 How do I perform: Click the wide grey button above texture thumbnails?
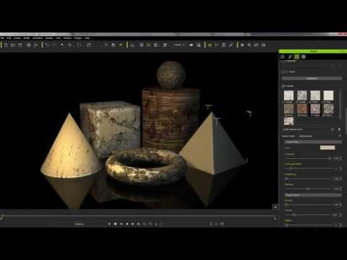(x=312, y=79)
